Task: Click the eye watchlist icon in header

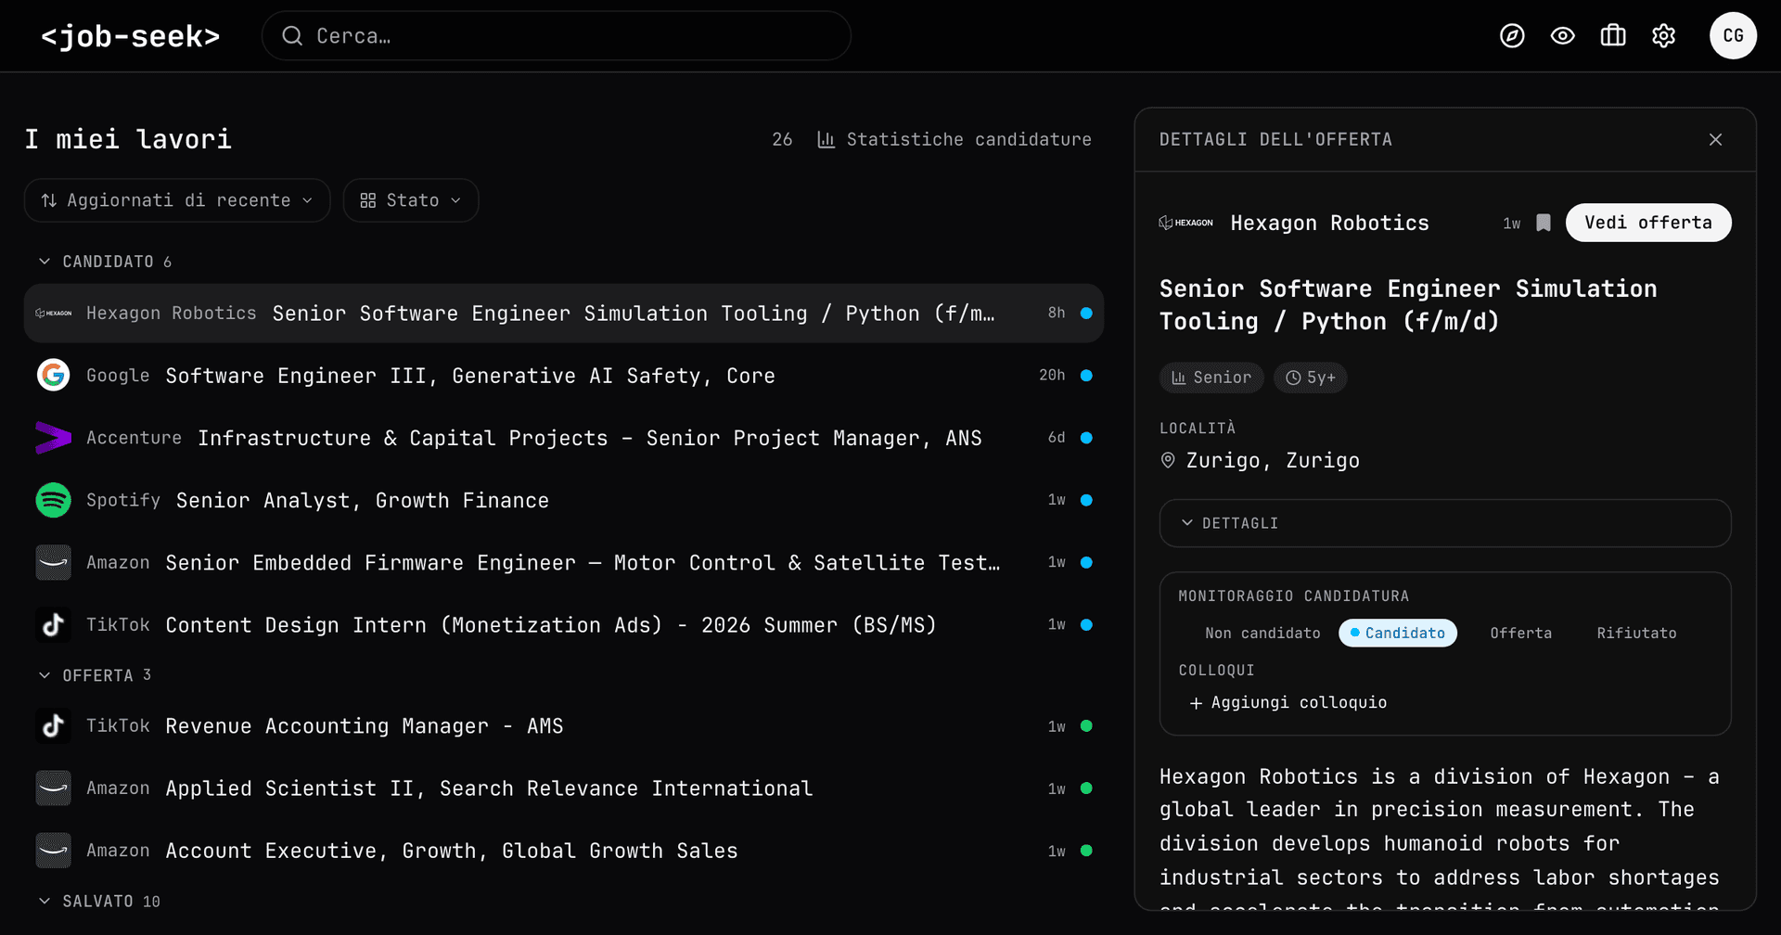Action: point(1563,36)
